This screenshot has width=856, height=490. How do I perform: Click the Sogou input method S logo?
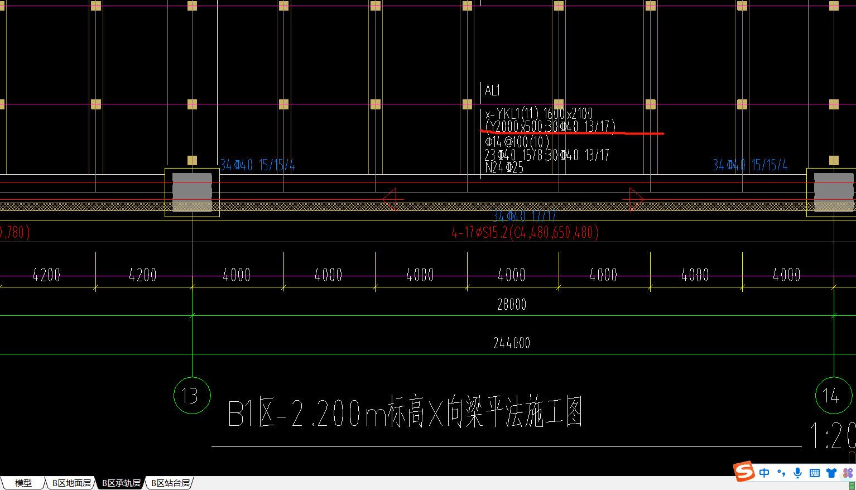point(744,472)
